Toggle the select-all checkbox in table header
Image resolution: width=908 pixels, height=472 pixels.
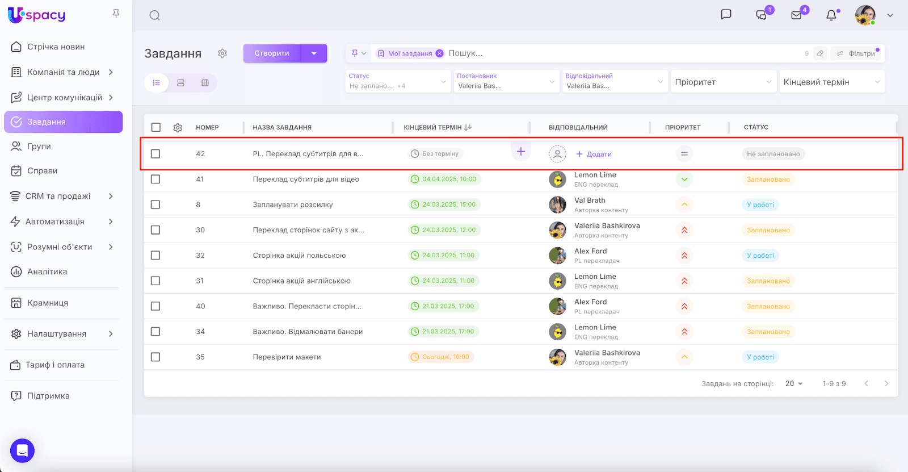click(x=156, y=128)
